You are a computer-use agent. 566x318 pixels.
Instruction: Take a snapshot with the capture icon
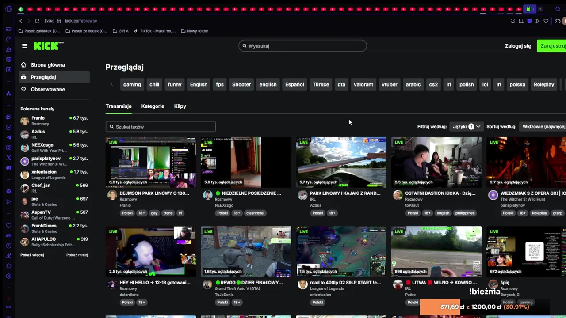tap(521, 21)
